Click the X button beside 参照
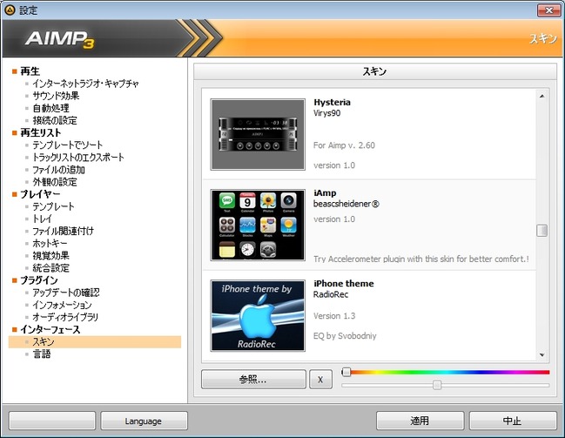 coord(320,380)
